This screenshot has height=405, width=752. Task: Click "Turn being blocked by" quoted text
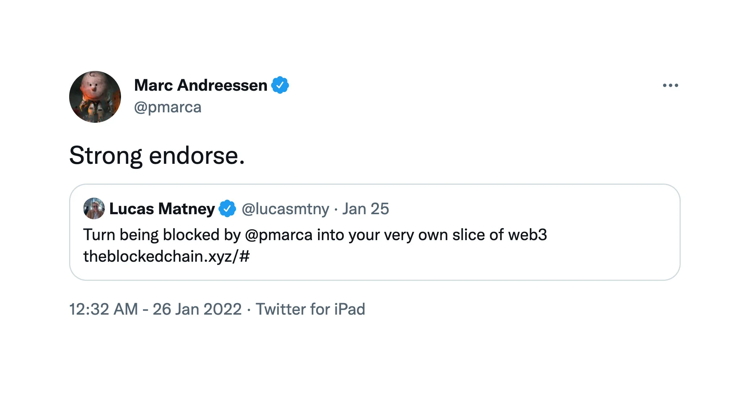(x=162, y=235)
